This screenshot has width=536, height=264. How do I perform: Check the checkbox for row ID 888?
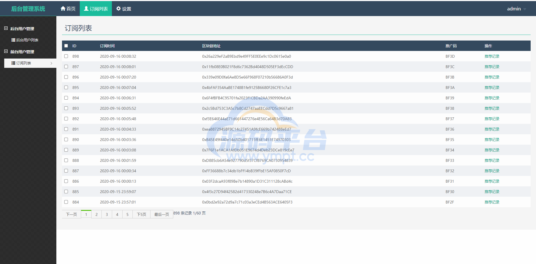click(66, 160)
